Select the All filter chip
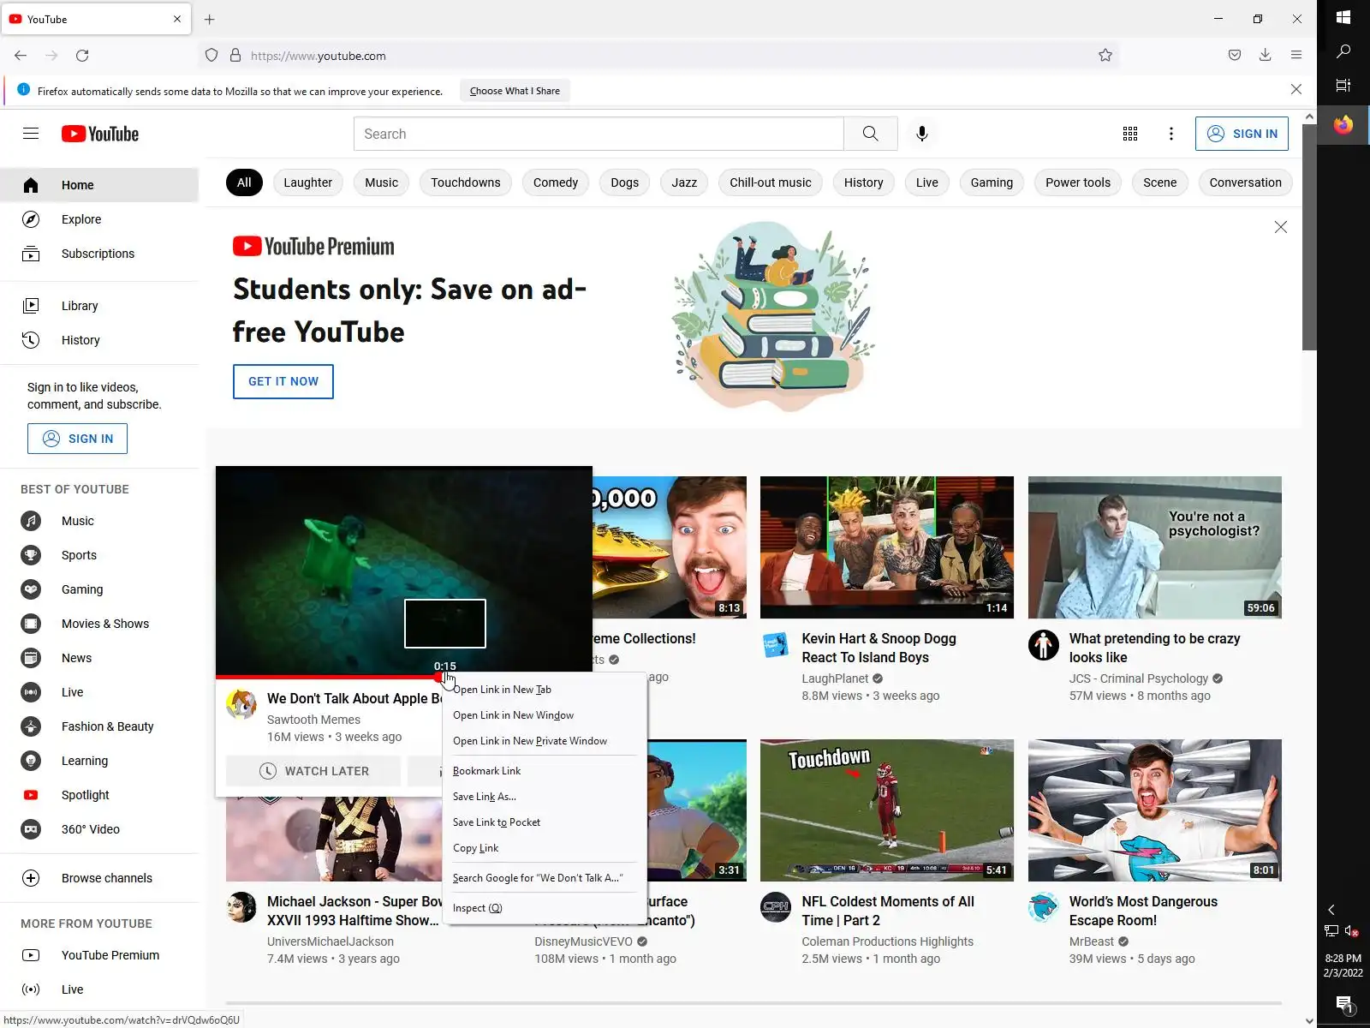The image size is (1370, 1028). 244,182
